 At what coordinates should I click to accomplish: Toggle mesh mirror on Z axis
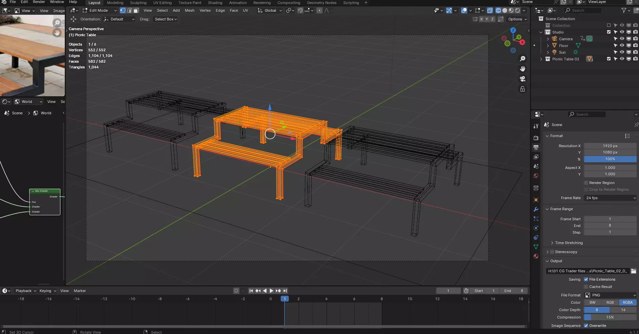(x=492, y=19)
